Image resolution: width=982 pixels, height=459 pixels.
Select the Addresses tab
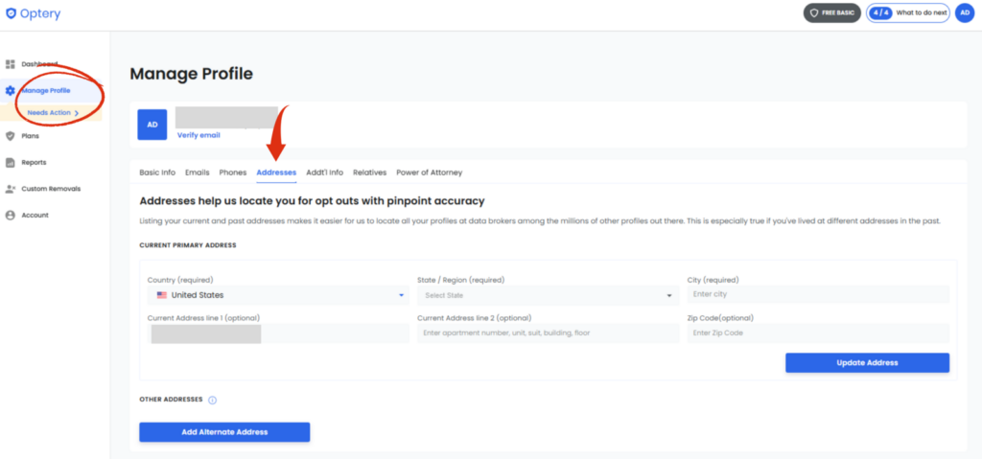pos(276,172)
